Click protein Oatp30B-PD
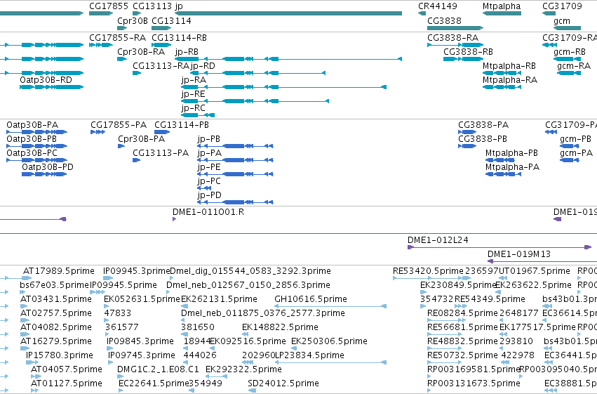597x394 pixels. (x=48, y=168)
